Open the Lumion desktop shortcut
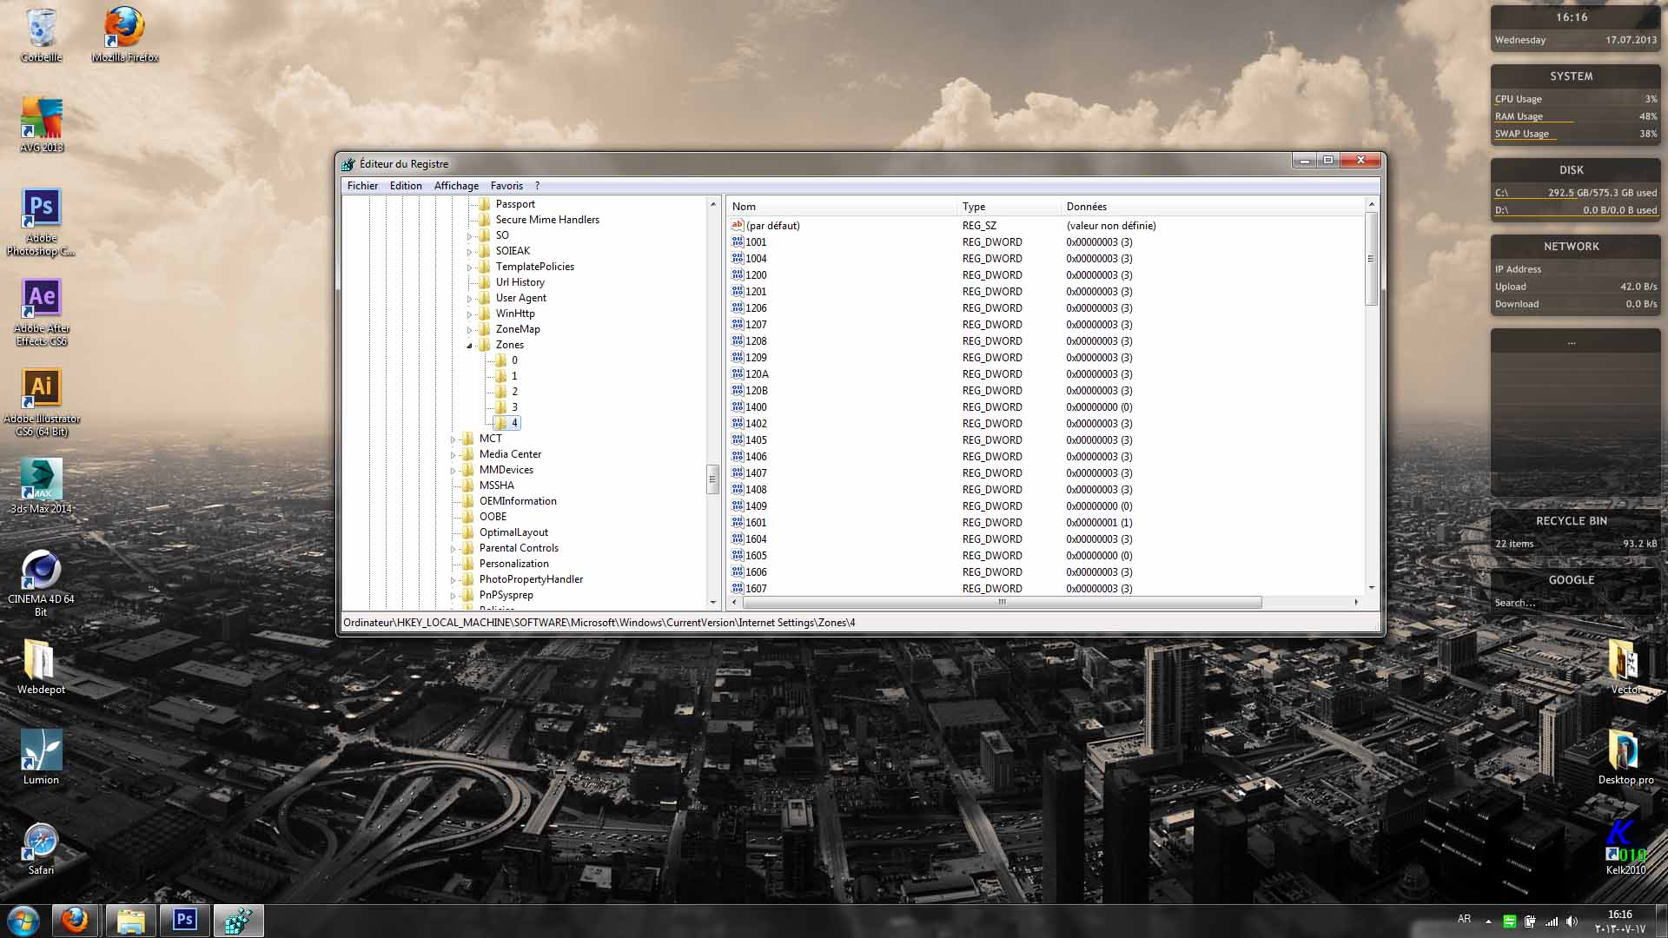 coord(41,757)
